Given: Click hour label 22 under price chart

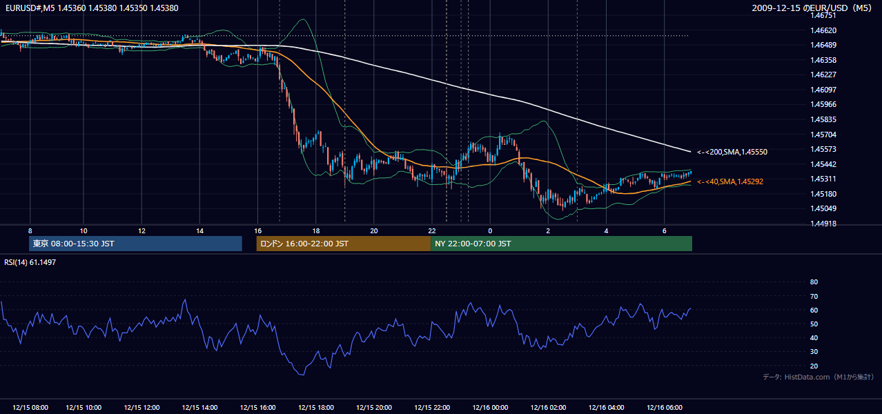Looking at the screenshot, I should pos(432,230).
